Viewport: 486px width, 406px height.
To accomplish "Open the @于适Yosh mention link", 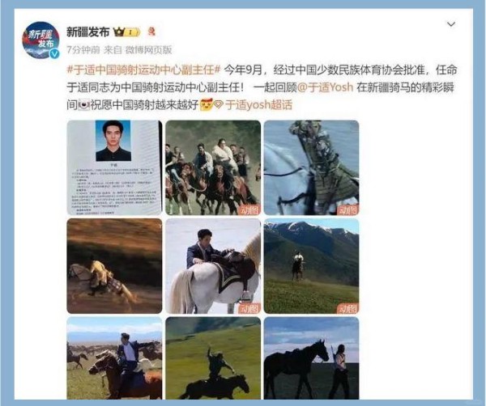I will click(325, 87).
